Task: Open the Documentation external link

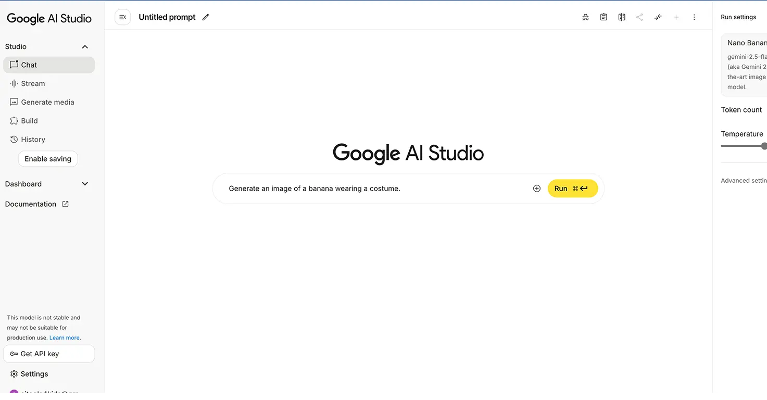Action: click(37, 204)
